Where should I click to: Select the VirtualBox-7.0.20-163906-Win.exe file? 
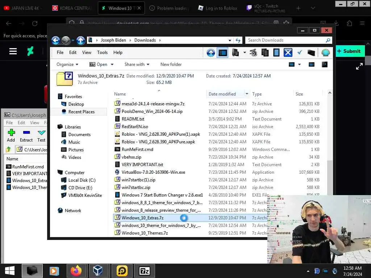tap(153, 172)
